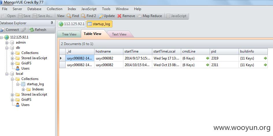
Task: Open buildinfo keys arrow for pid 2319
Action: [x=265, y=58]
